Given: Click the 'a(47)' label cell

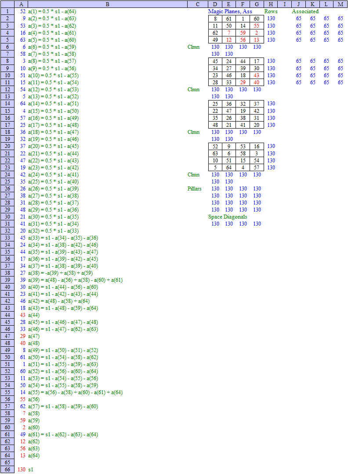Looking at the screenshot, I should point(33,336).
